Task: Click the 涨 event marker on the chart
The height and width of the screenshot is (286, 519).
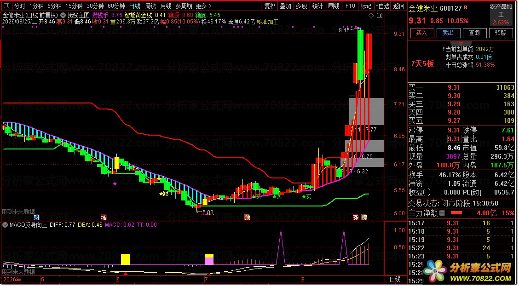Action: pos(356,217)
